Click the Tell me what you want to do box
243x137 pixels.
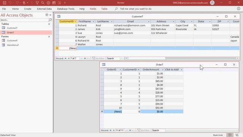pyautogui.click(x=136, y=9)
